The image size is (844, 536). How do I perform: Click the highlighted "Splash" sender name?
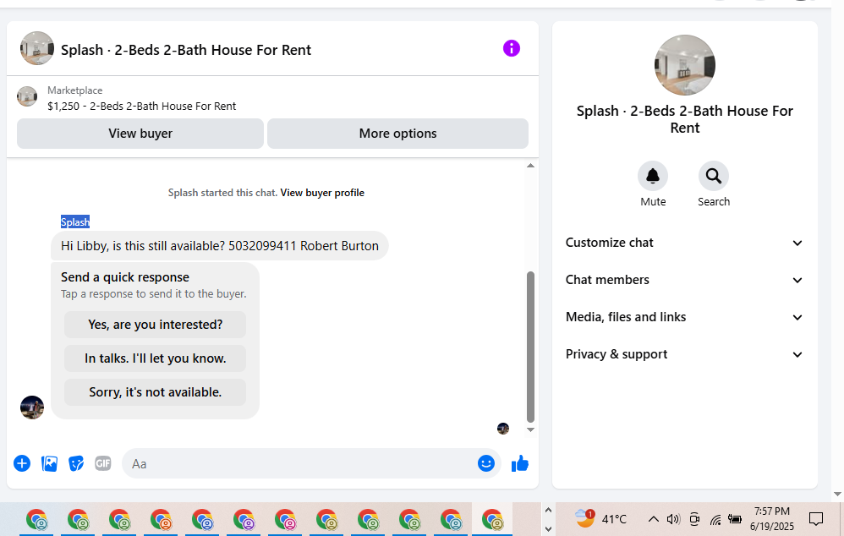(x=75, y=222)
